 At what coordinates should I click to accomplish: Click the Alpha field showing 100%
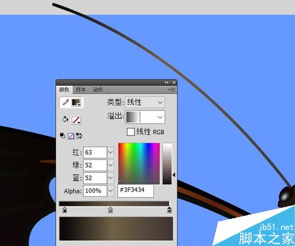(95, 191)
